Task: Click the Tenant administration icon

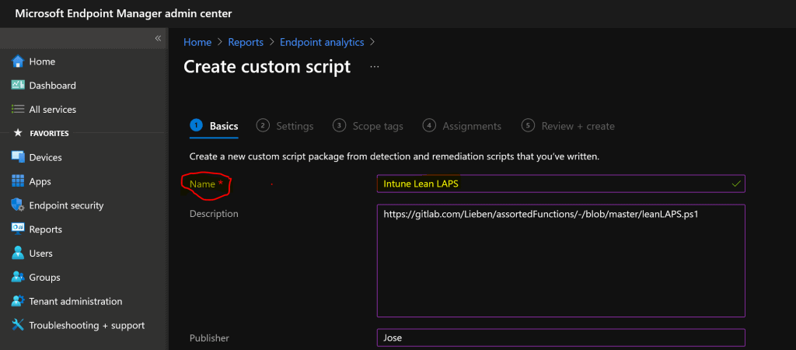Action: [18, 301]
